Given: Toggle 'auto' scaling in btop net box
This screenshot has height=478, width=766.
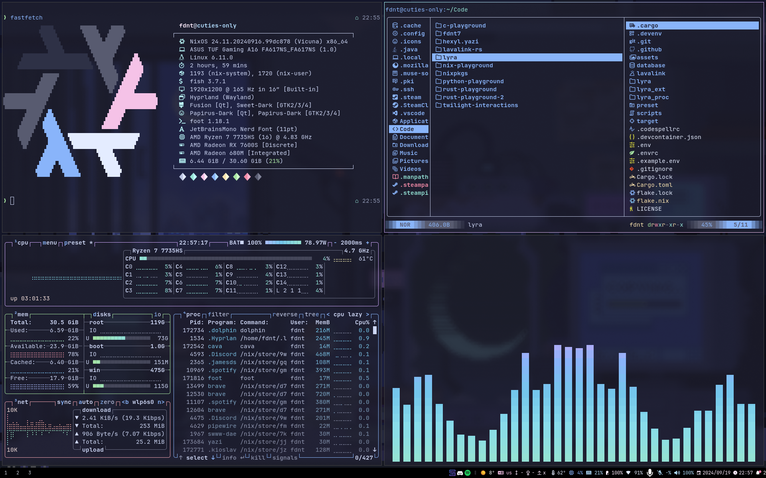Looking at the screenshot, I should coord(85,402).
